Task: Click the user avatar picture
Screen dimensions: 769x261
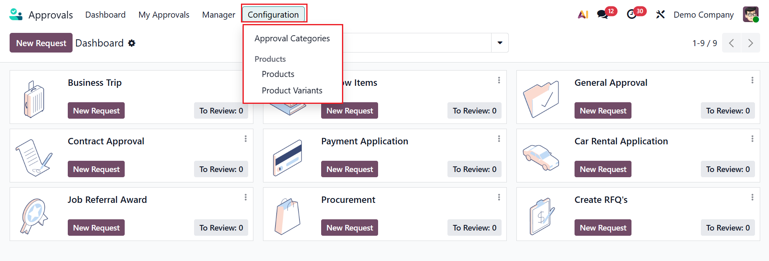Action: coord(751,15)
